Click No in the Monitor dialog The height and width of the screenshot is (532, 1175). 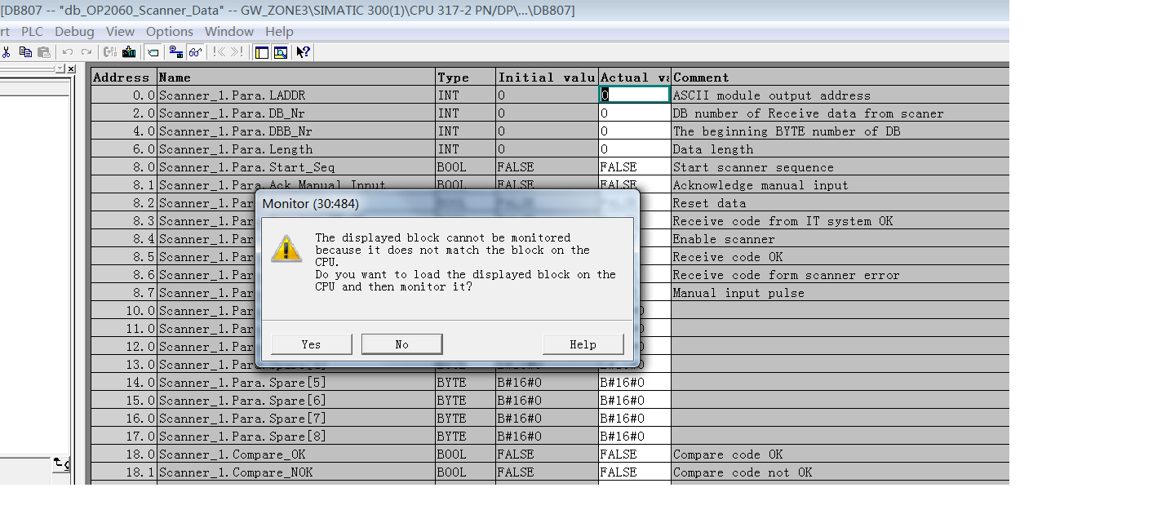pos(401,344)
